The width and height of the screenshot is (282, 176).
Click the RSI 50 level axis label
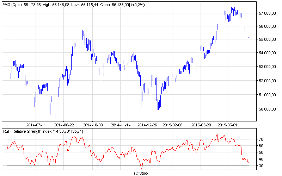261,152
